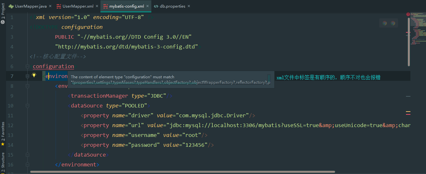Viewport: 426px width, 174px height.
Task: Click the yellow light bulb quick-fix icon
Action: pos(34,75)
